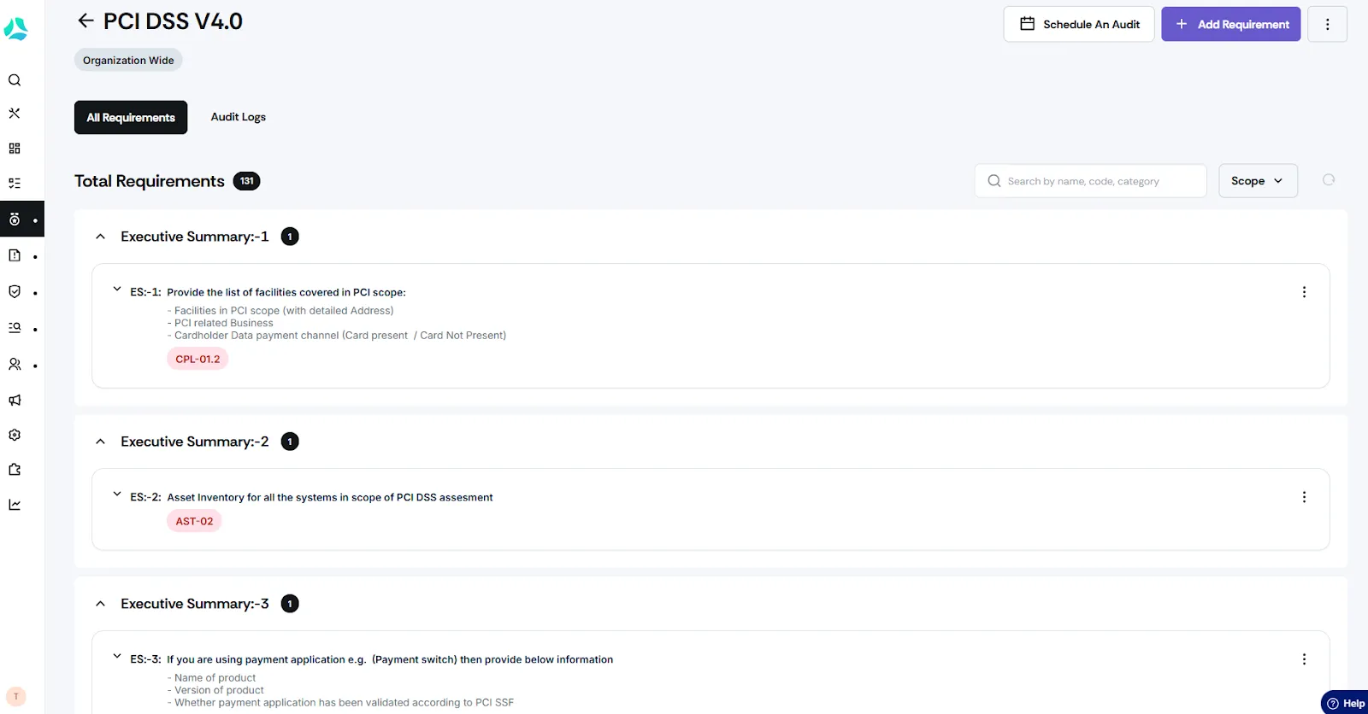Image resolution: width=1368 pixels, height=714 pixels.
Task: Click the ES:-2 Asset Inventory requirement text
Action: tap(330, 497)
